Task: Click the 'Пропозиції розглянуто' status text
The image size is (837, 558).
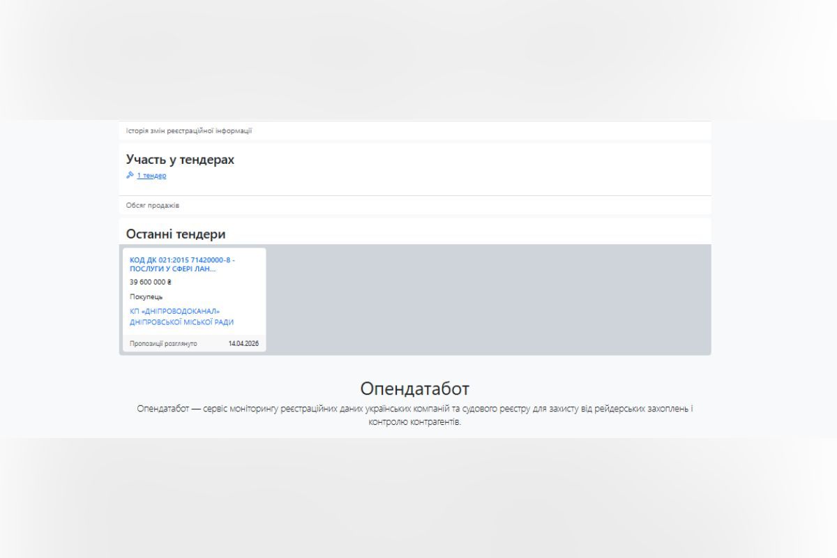Action: (163, 344)
